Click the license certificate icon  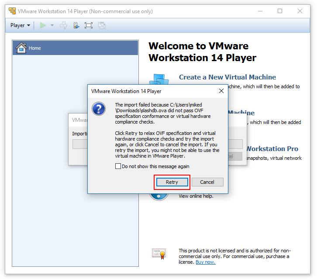click(x=159, y=254)
